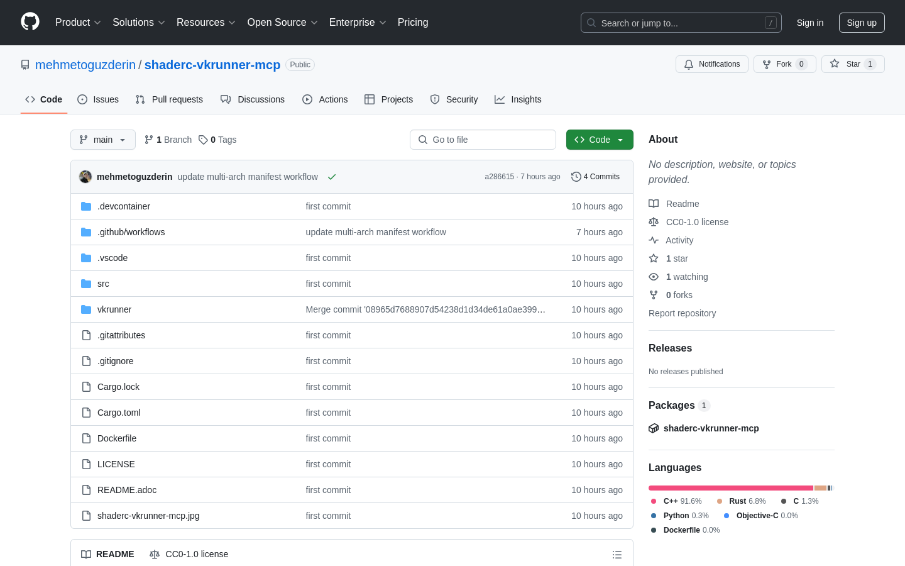The image size is (905, 566).
Task: Open the CC0-1.0 license link in About
Action: click(689, 222)
